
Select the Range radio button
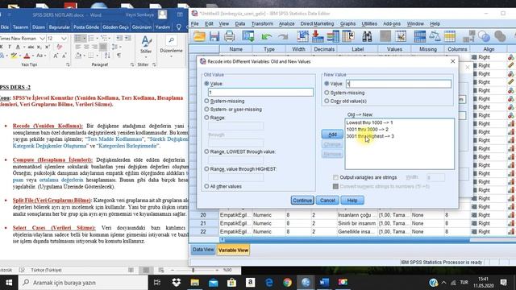coord(206,118)
